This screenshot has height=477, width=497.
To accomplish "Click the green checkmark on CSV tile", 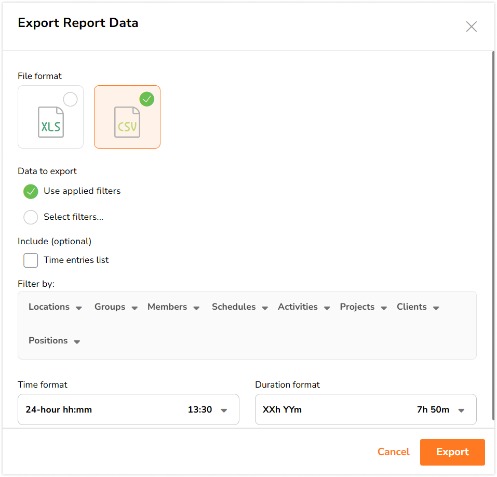I will coord(147,99).
